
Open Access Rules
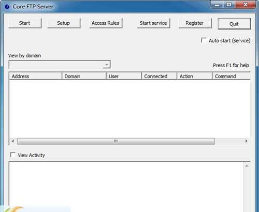click(x=106, y=23)
